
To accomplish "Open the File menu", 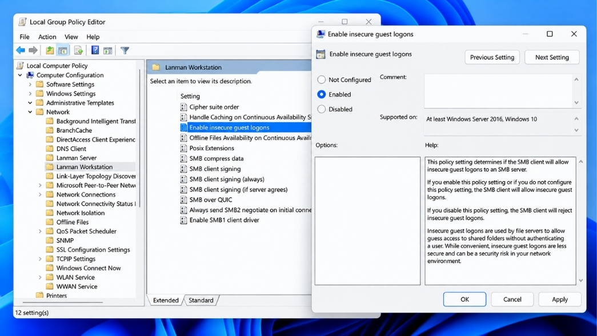I will [x=25, y=37].
